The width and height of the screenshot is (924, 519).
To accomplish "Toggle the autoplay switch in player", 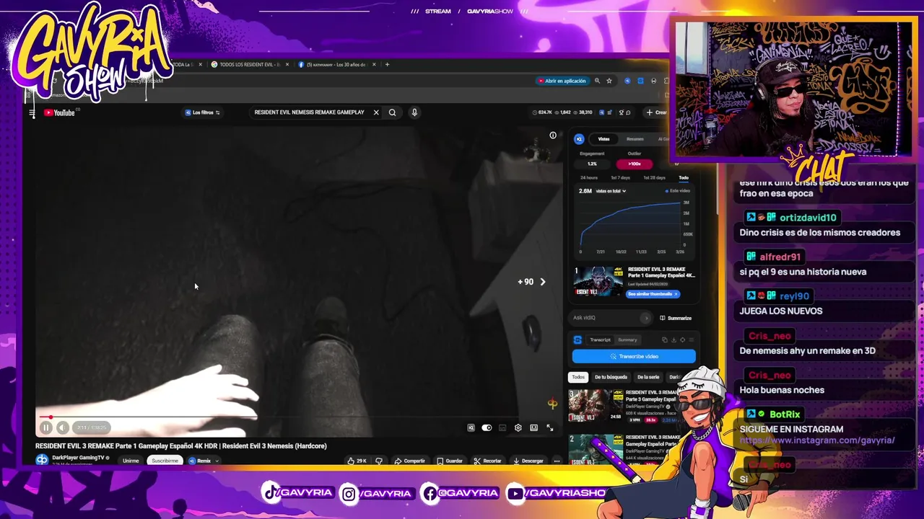I will [487, 428].
